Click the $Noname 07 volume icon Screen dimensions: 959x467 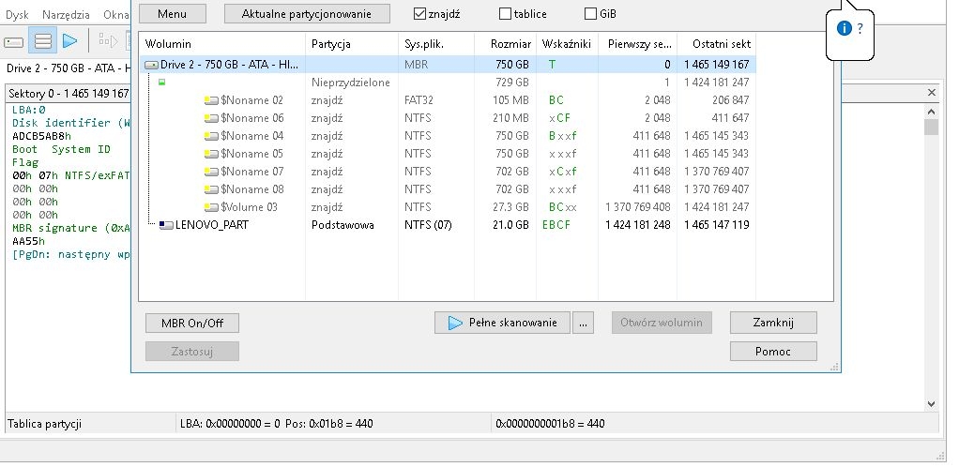click(212, 172)
